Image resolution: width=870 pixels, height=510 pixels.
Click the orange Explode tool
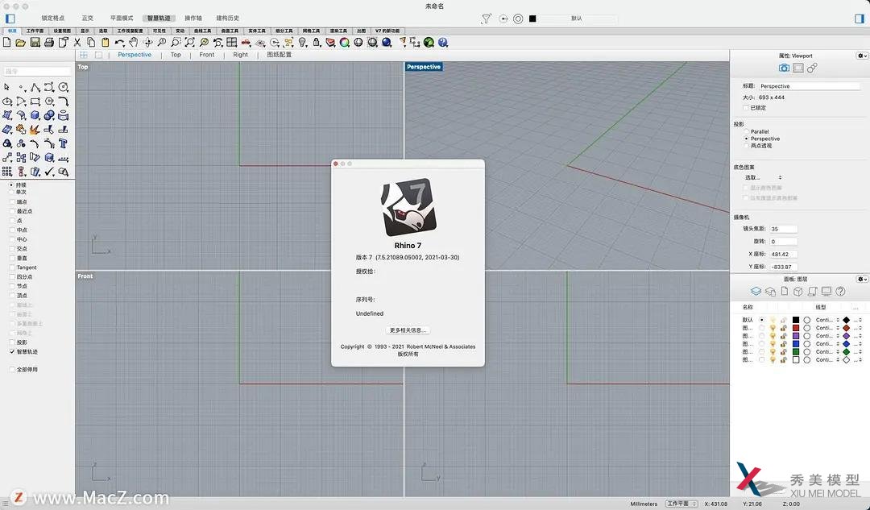click(35, 129)
